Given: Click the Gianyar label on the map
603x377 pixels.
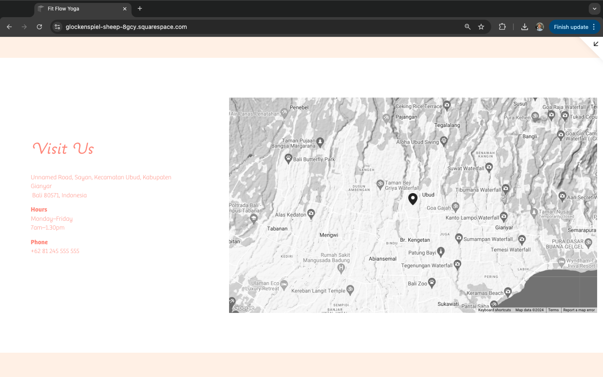Looking at the screenshot, I should [x=504, y=228].
